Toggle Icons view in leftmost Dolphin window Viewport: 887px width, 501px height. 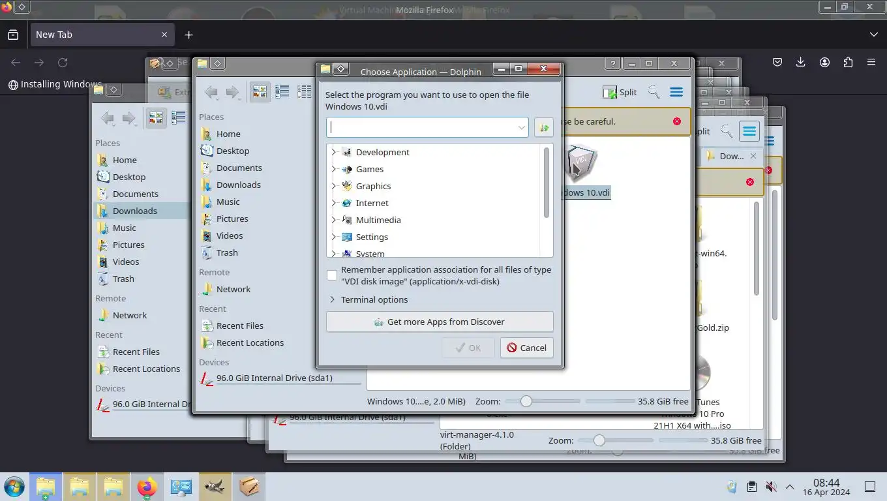coord(156,118)
